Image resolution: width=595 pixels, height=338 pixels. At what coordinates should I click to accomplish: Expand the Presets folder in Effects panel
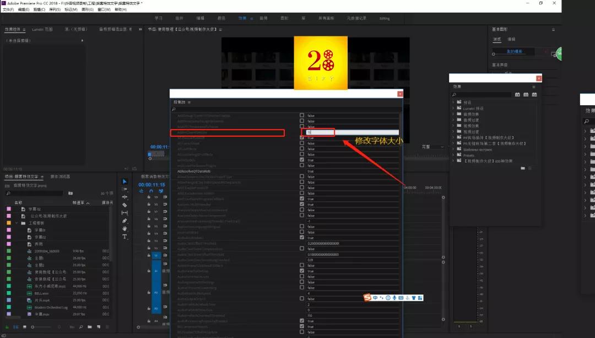click(x=453, y=155)
